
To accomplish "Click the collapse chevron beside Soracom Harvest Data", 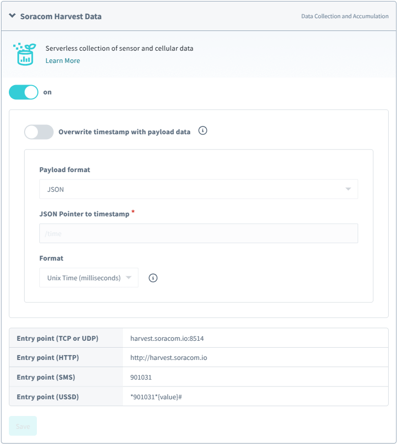I will pos(12,16).
